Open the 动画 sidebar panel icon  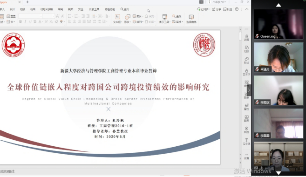(246, 37)
